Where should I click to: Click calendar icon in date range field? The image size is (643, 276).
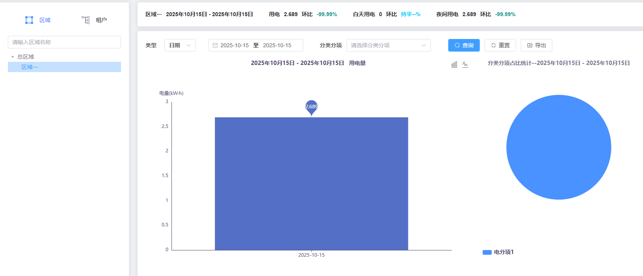coord(215,45)
